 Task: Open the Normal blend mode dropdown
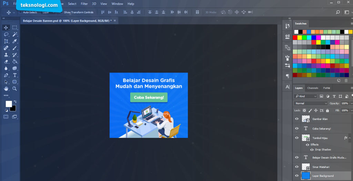[311, 103]
